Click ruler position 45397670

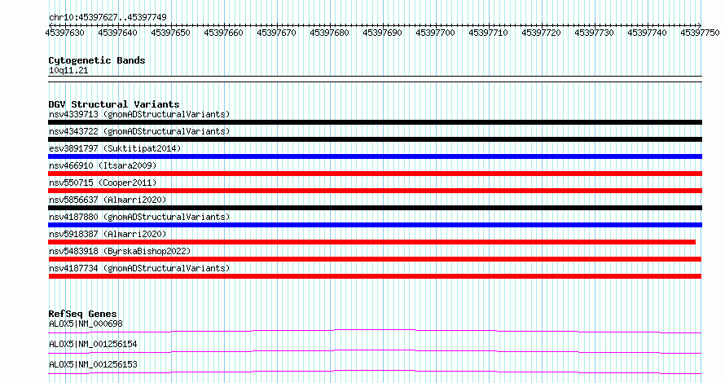pos(276,33)
